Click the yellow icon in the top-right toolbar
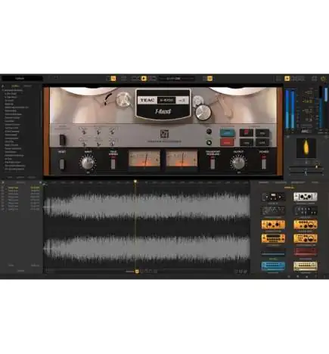The width and height of the screenshot is (329, 354). pyautogui.click(x=287, y=79)
